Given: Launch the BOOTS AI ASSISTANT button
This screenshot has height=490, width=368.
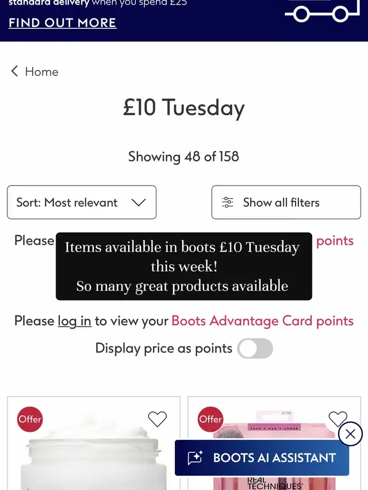Looking at the screenshot, I should (x=274, y=458).
